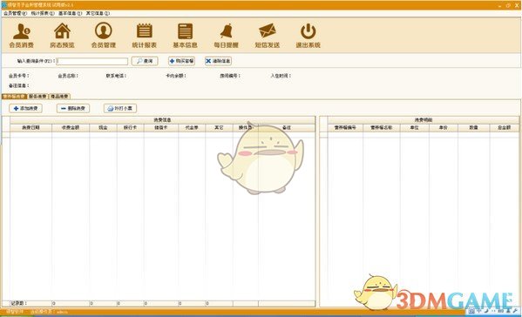The image size is (522, 317).
Task: Focus the query condition input field
Action: (x=92, y=61)
